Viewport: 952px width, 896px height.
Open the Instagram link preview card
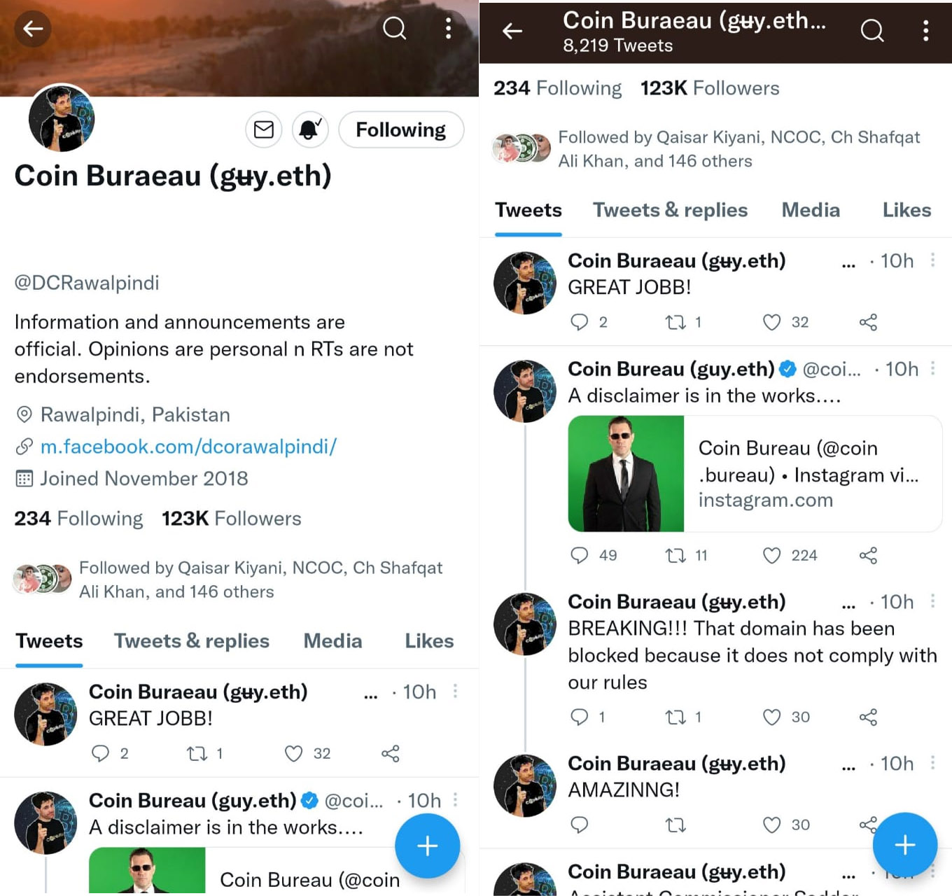click(755, 474)
